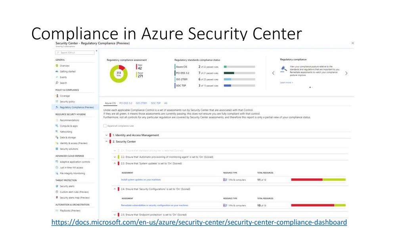Viewport: 406px width, 228px height.
Task: Switch to All standards tab
Action: pos(166,103)
